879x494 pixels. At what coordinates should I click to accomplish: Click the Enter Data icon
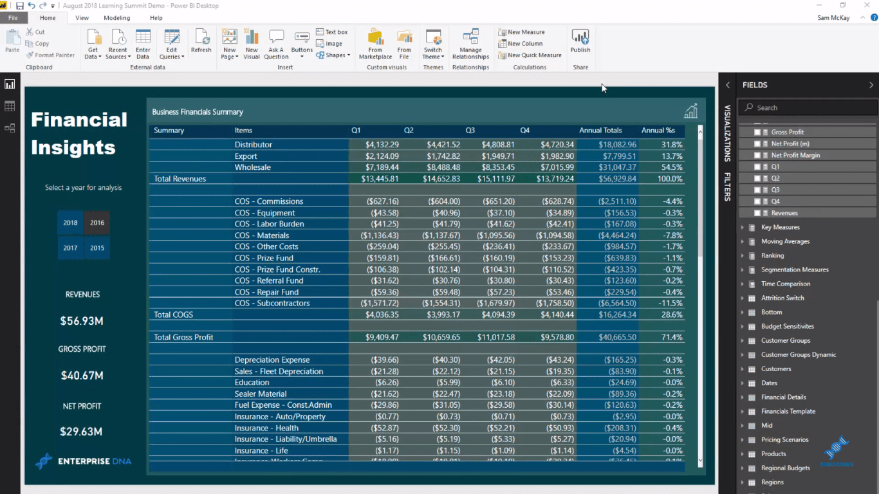pyautogui.click(x=143, y=44)
